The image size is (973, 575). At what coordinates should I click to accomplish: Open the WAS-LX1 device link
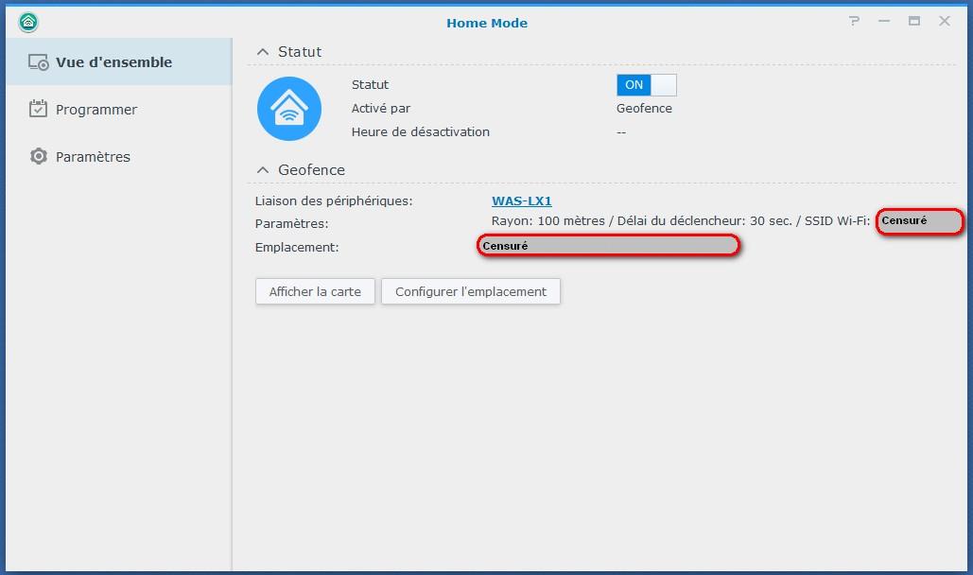tap(521, 200)
